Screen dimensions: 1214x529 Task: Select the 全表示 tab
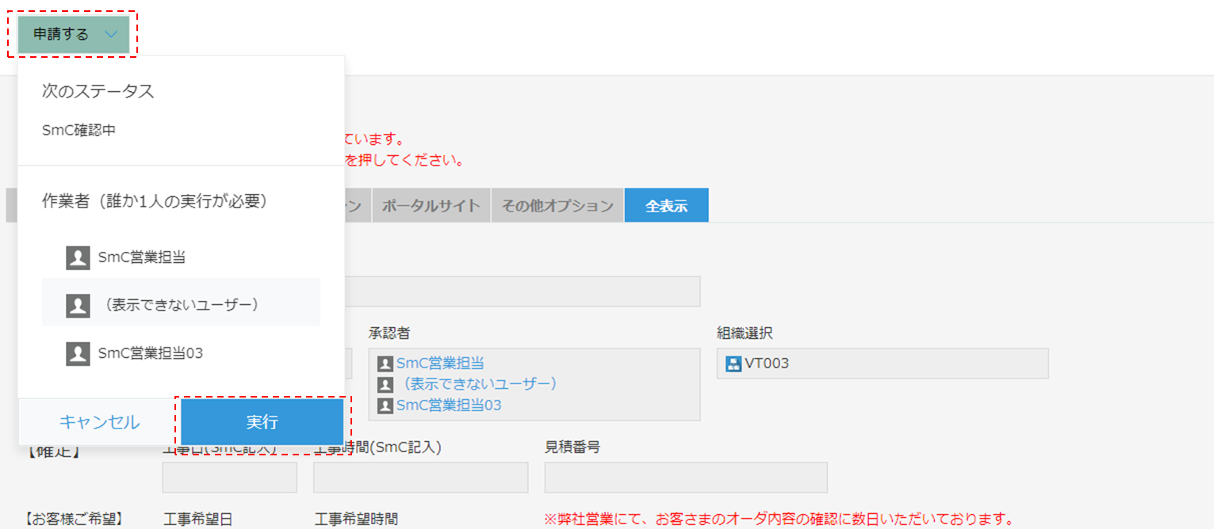coord(666,206)
